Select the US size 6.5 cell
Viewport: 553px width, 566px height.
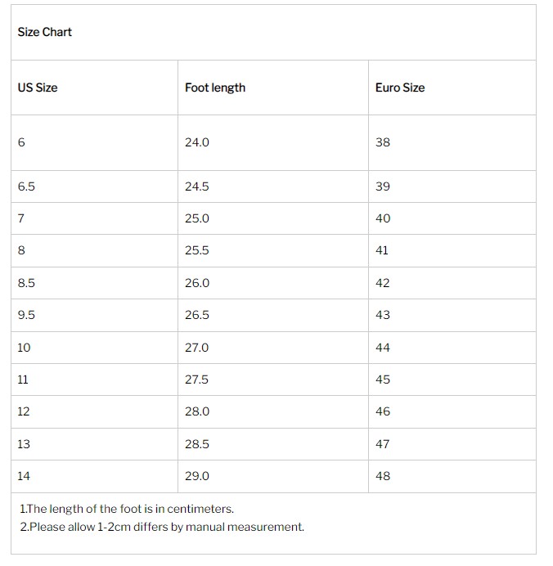pos(26,186)
